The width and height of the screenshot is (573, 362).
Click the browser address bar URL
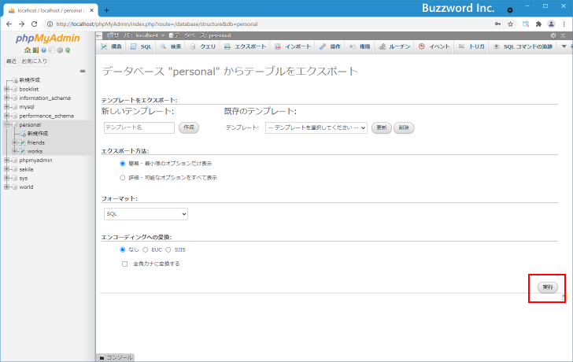tap(157, 24)
